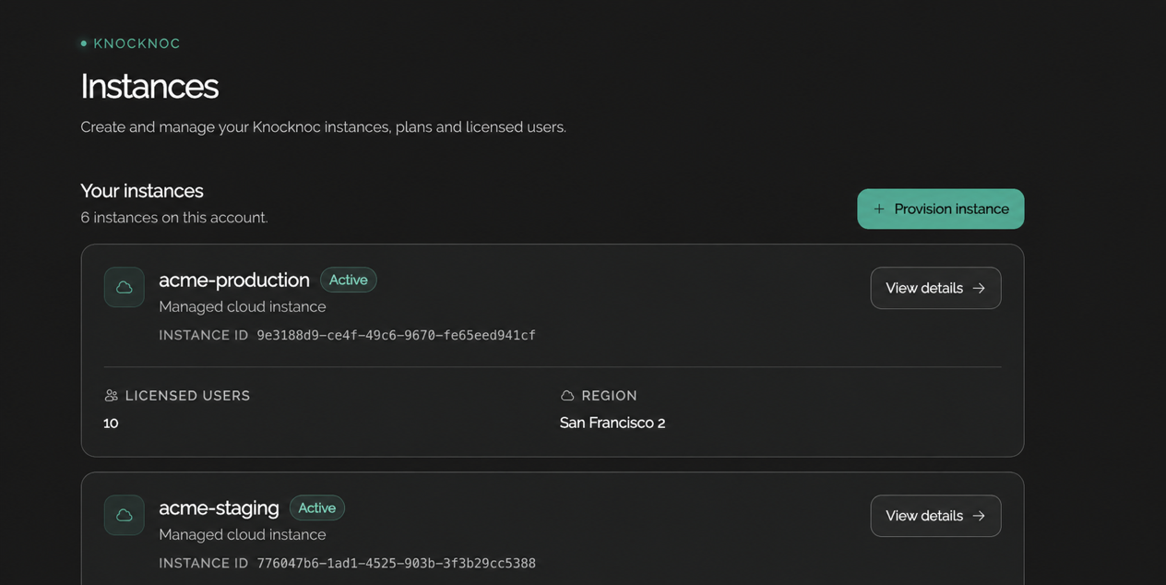Click 'Managed cloud instance' under acme-production

pos(242,306)
